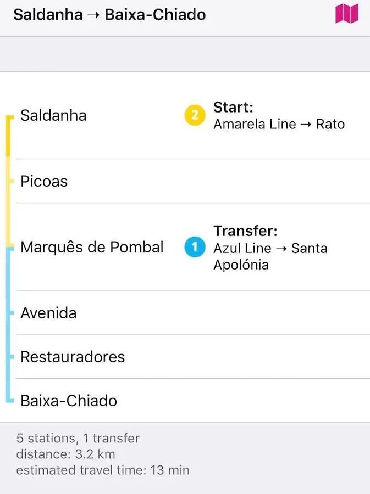
Task: Tap the estimated travel time 13 min
Action: (x=103, y=470)
